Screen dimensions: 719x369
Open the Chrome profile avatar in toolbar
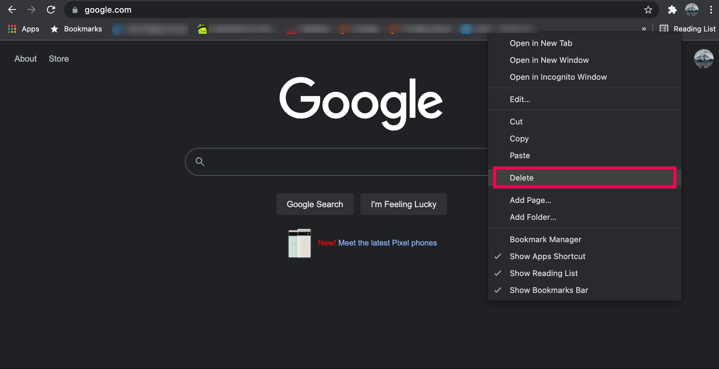[691, 10]
